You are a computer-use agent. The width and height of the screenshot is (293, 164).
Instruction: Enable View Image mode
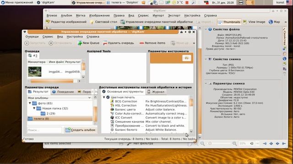pyautogui.click(x=254, y=22)
